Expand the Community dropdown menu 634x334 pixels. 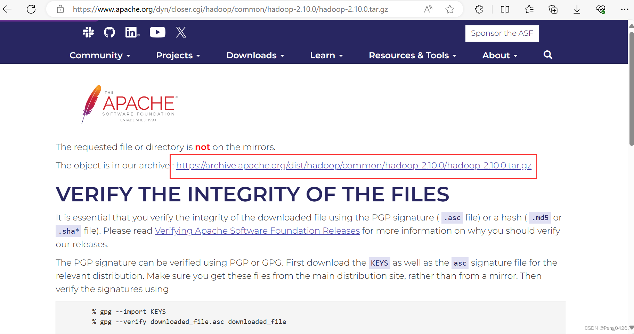click(x=100, y=55)
